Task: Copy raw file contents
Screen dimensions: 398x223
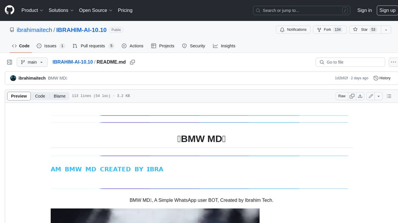Action: click(352, 96)
